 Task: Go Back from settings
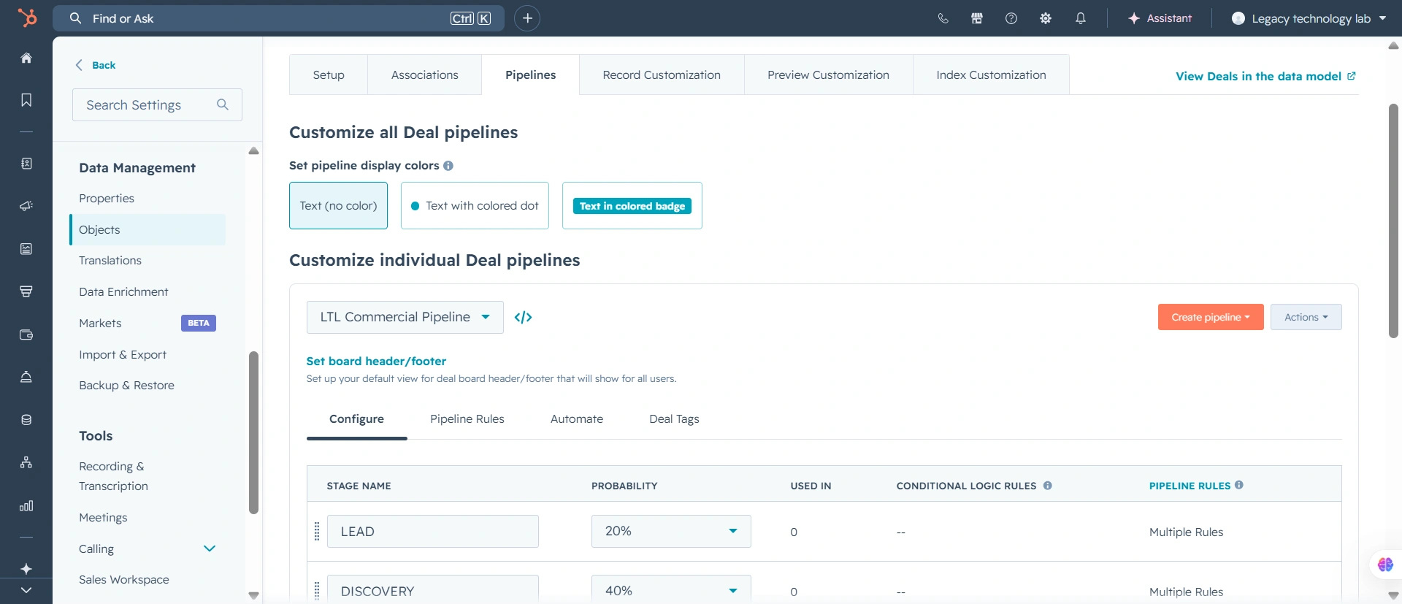[x=96, y=65]
